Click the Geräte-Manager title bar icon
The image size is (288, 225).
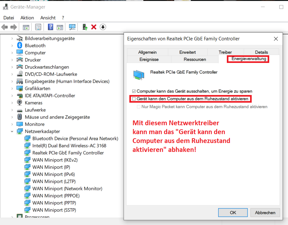click(5, 7)
